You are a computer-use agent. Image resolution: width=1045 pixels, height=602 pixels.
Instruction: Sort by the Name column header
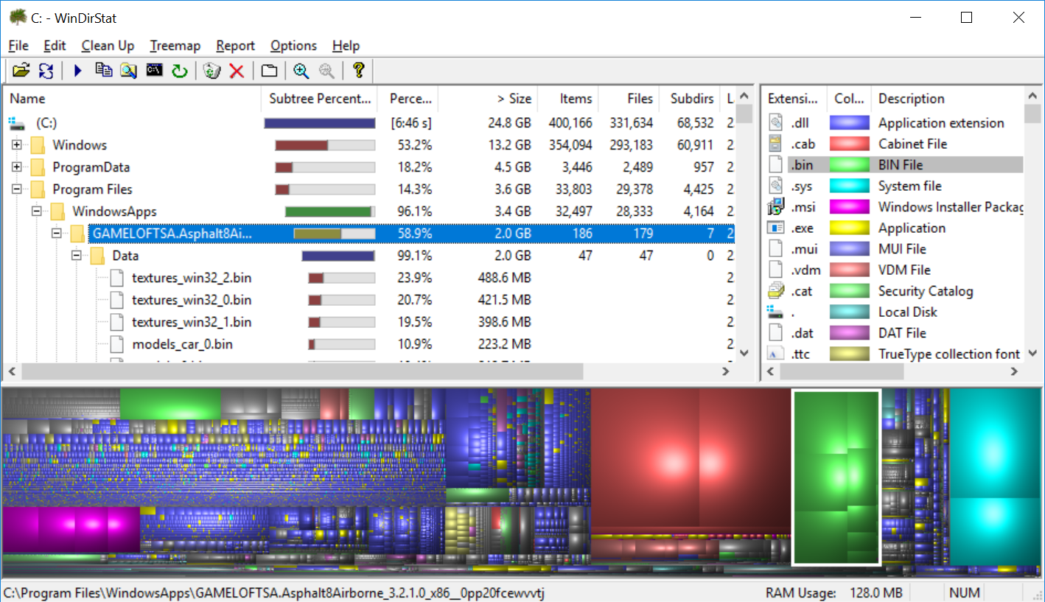pos(132,99)
